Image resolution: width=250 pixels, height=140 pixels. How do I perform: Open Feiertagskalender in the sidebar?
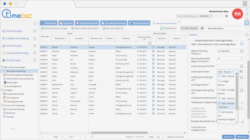point(15,101)
